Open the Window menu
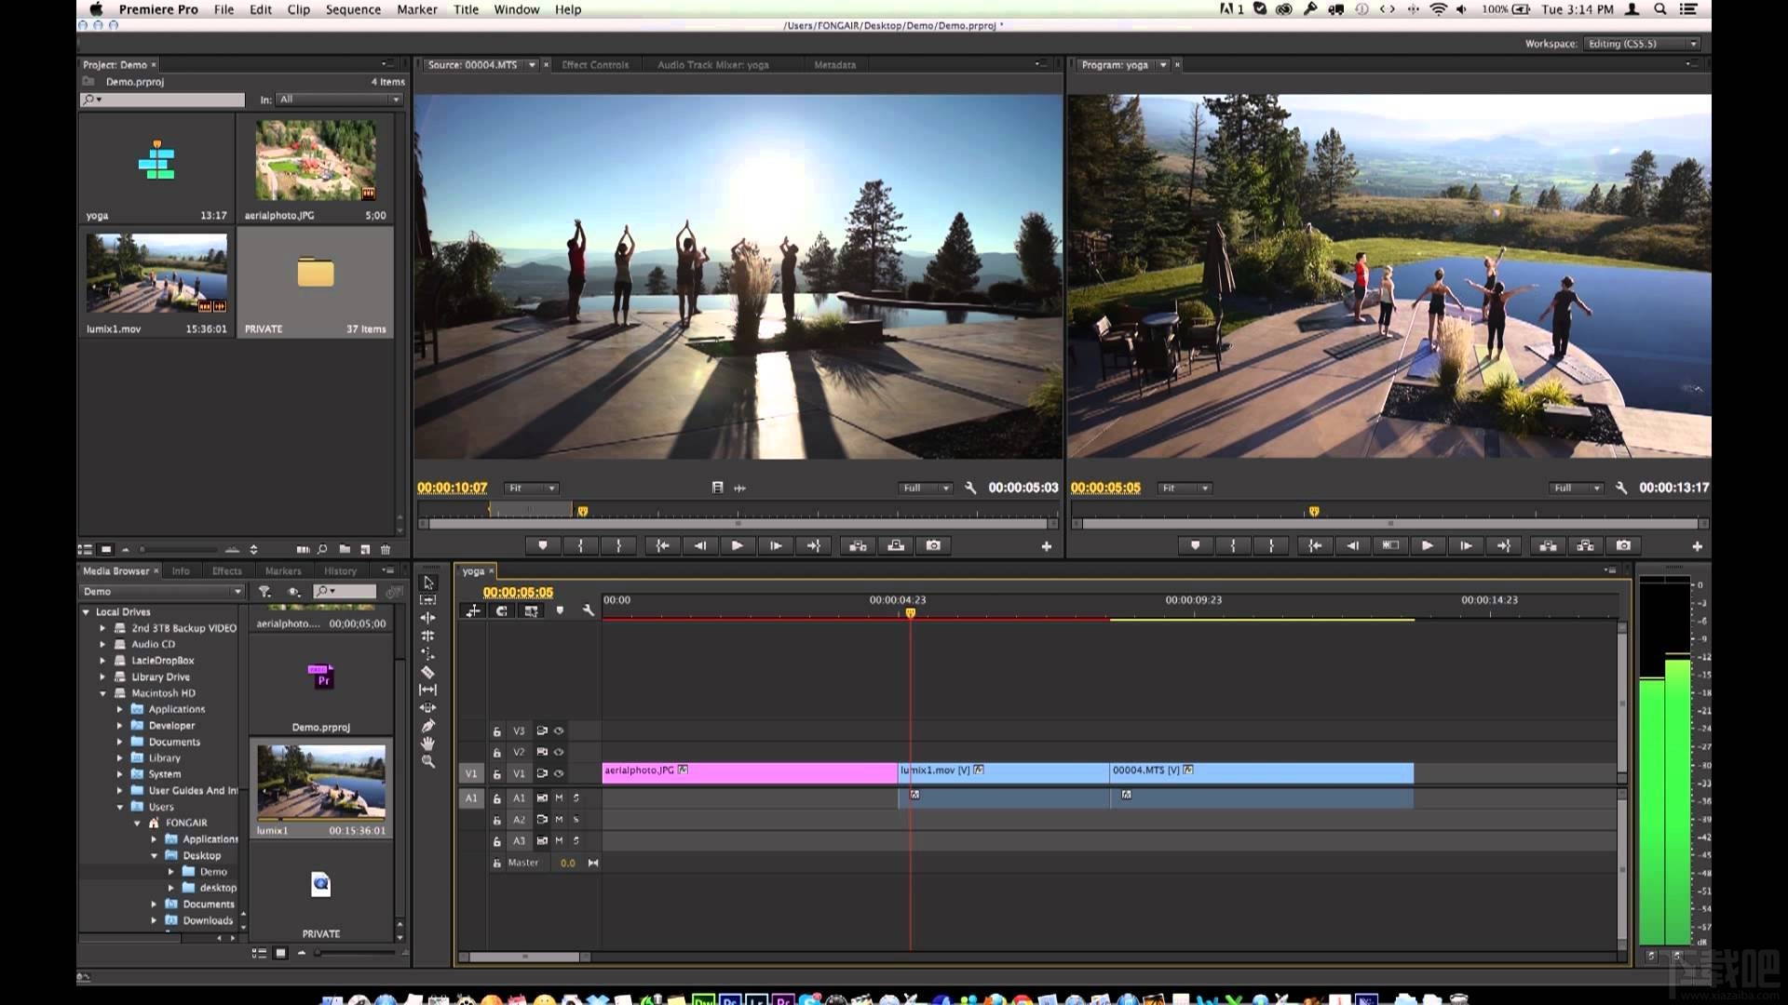Image resolution: width=1788 pixels, height=1005 pixels. (515, 10)
